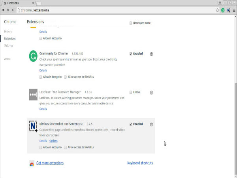Screen dimensions: 237x178
Task: Click LastPass: Free Password Manager title
Action: [x=60, y=92]
